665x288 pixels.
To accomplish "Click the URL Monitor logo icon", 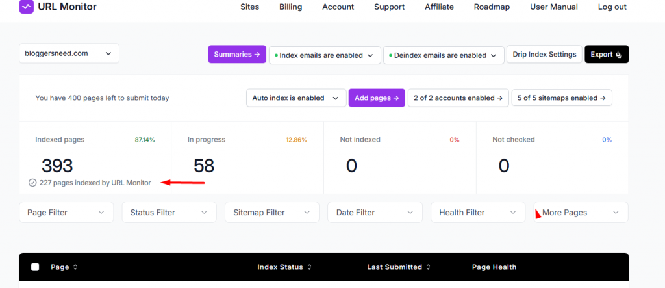I will click(x=26, y=7).
